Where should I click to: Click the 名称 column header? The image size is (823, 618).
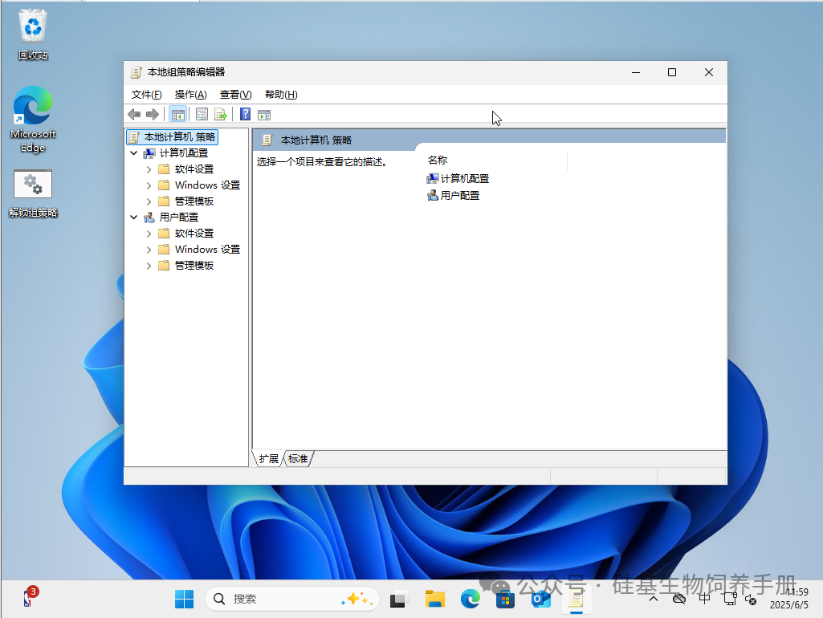(x=438, y=161)
